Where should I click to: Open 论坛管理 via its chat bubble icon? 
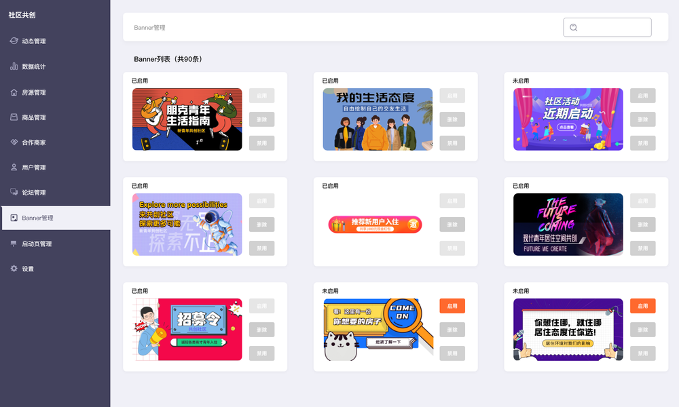[14, 191]
